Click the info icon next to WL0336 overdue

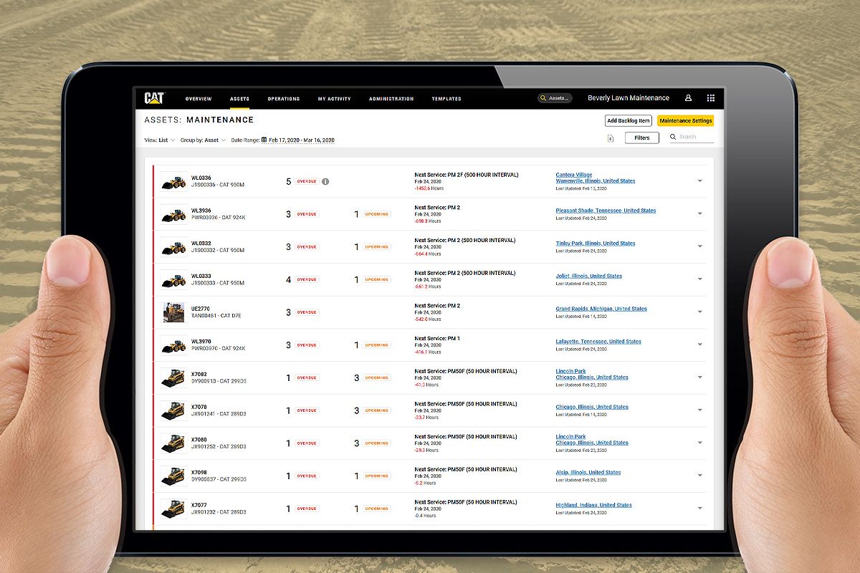coord(325,181)
